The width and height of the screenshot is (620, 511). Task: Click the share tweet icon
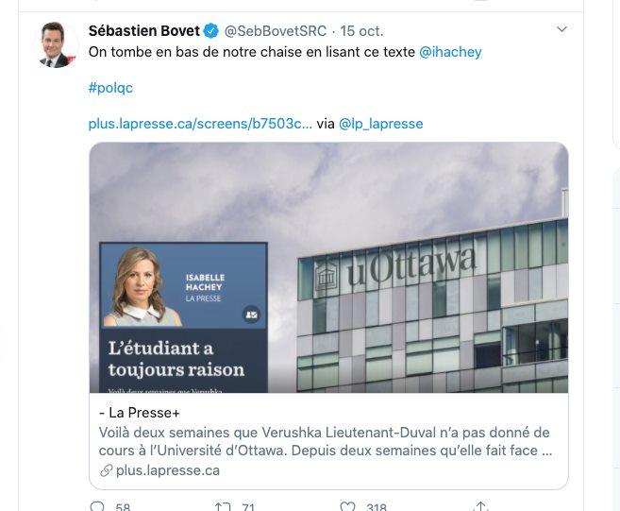coord(480,506)
